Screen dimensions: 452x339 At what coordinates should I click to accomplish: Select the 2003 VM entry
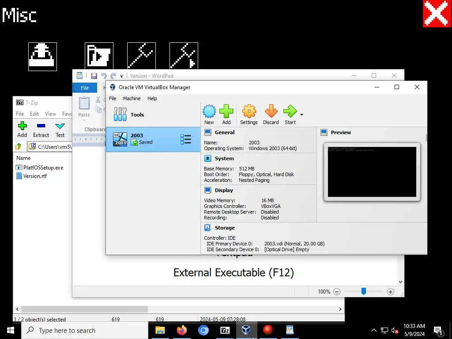tap(153, 139)
